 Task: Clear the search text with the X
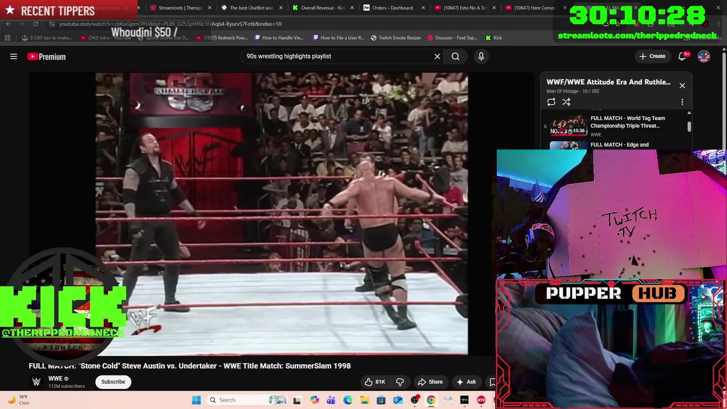(x=437, y=56)
